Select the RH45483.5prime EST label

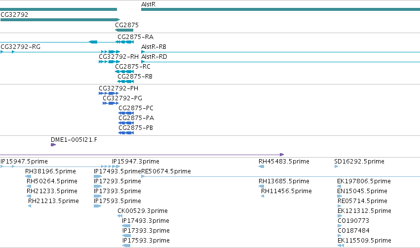284,162
